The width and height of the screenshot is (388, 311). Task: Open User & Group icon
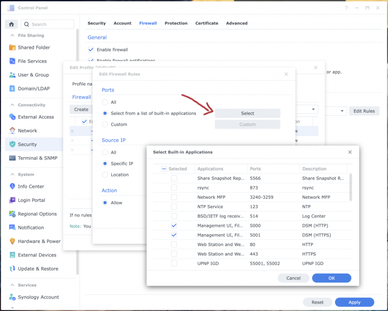(12, 75)
